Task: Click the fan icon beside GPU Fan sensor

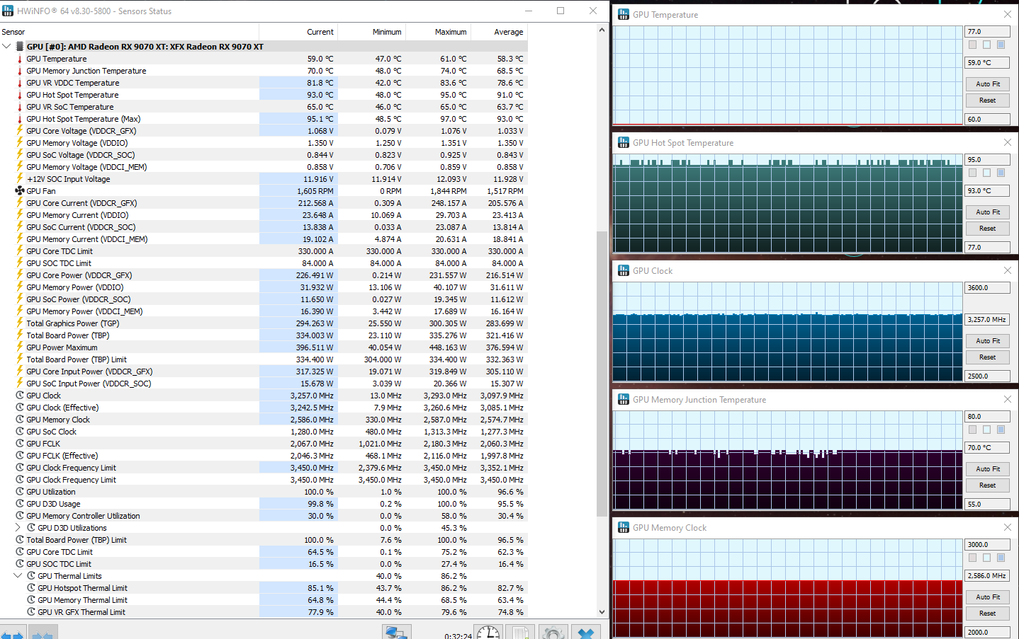Action: click(19, 190)
